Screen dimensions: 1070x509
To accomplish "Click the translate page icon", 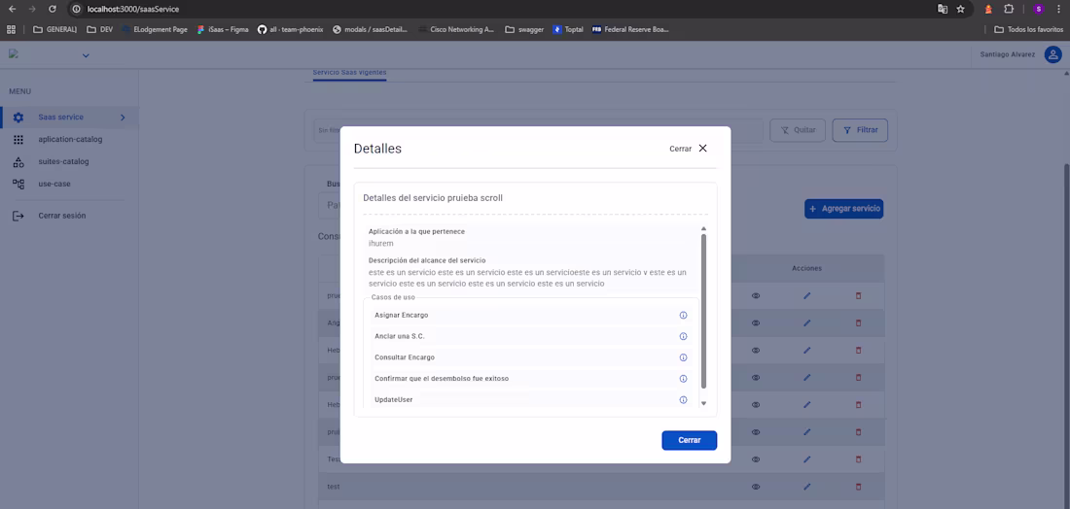I will [x=943, y=9].
